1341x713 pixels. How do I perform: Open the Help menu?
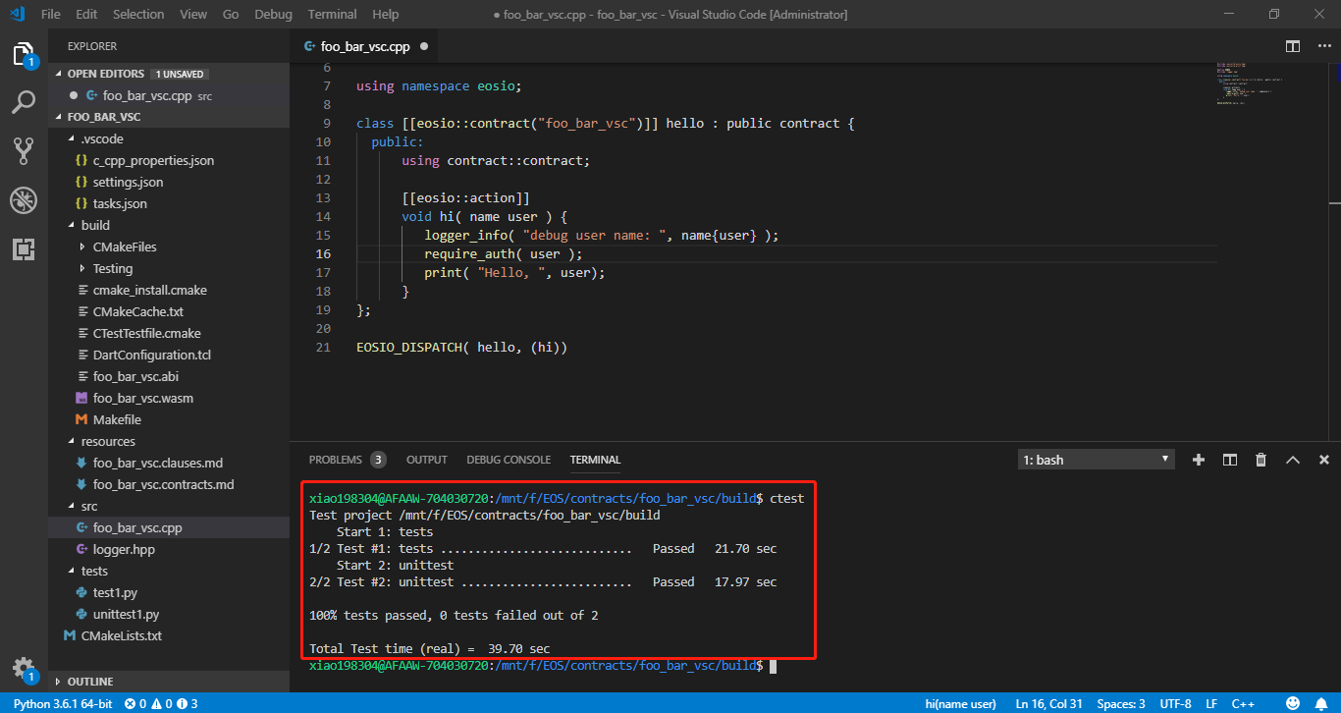coord(386,14)
